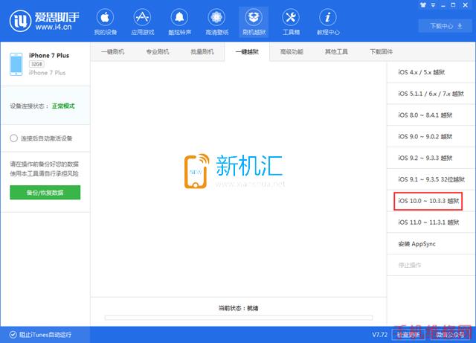Click the 正常模式 connection status text
Image resolution: width=476 pixels, height=343 pixels.
coord(63,106)
